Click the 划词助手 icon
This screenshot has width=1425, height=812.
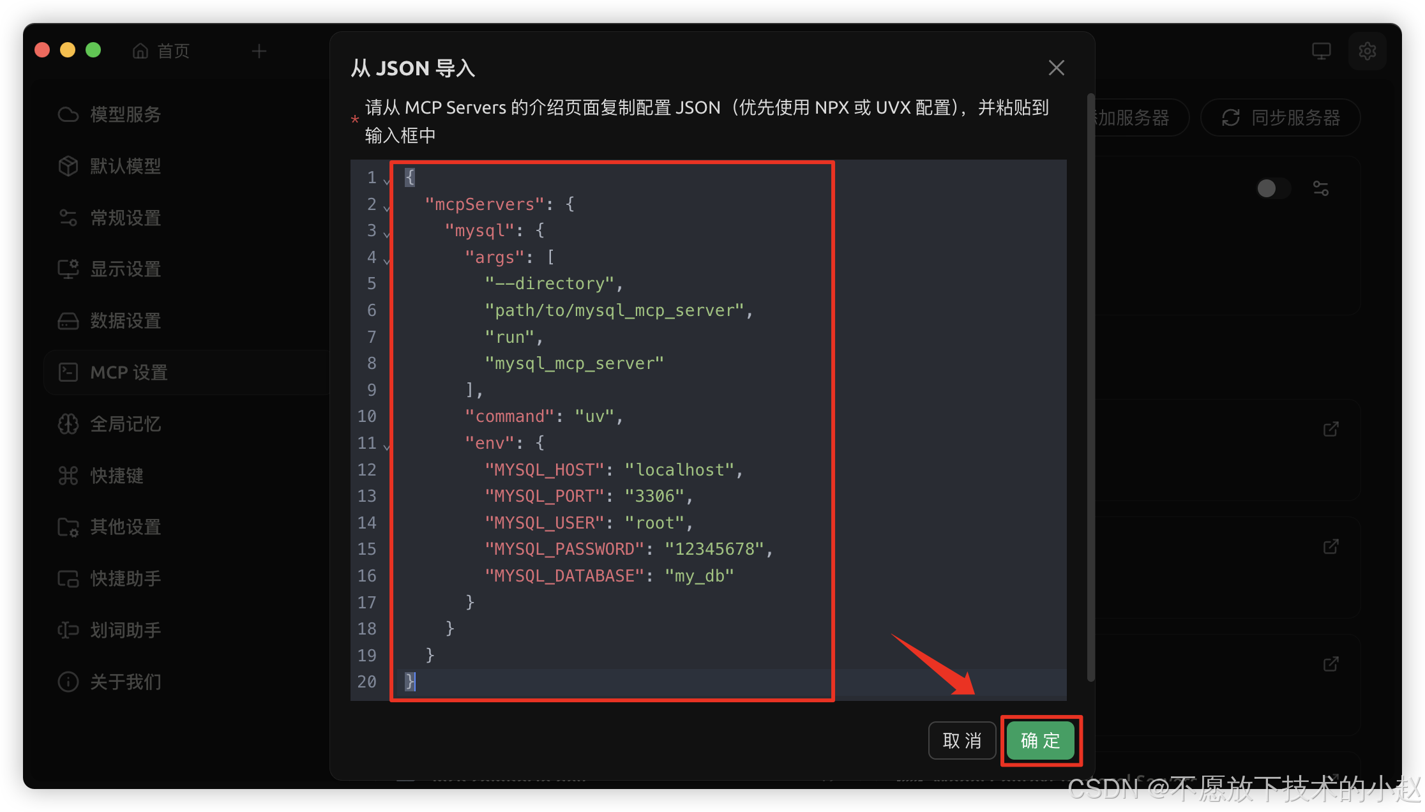(68, 630)
